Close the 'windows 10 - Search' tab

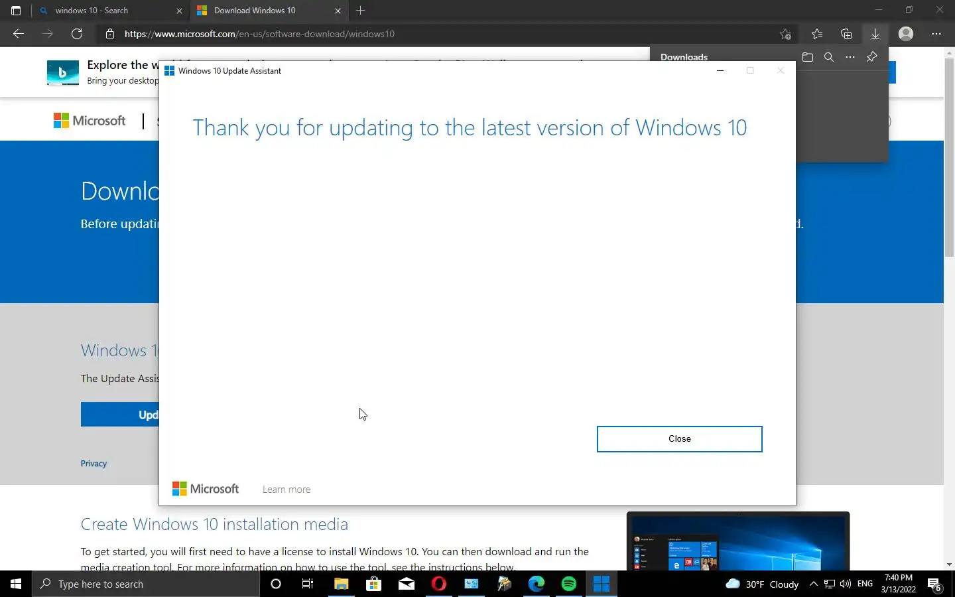pos(179,11)
